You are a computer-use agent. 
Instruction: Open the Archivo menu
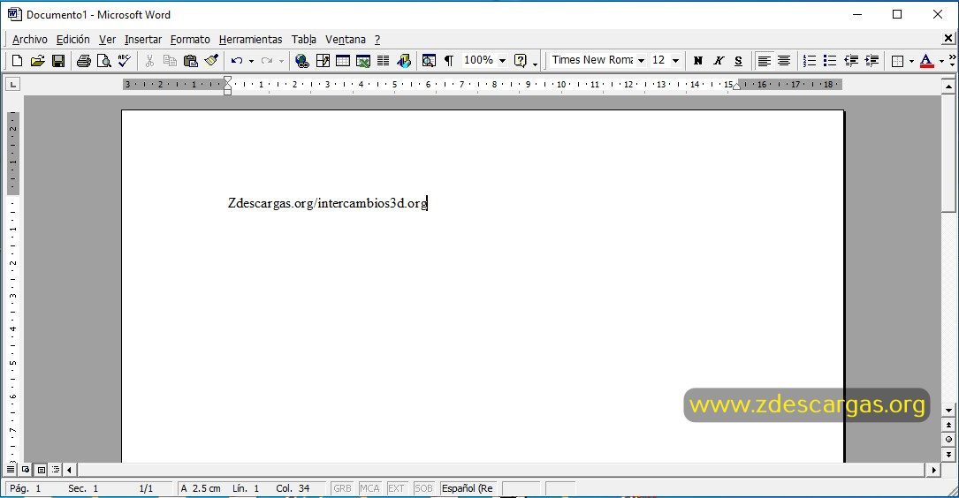tap(30, 39)
